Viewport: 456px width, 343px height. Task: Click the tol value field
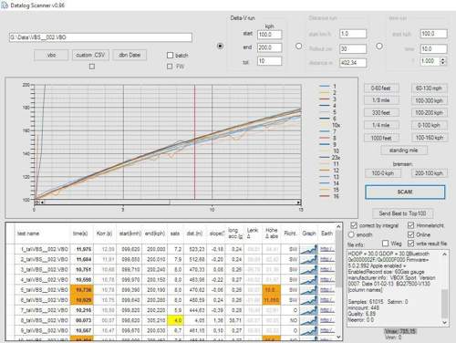tap(270, 61)
